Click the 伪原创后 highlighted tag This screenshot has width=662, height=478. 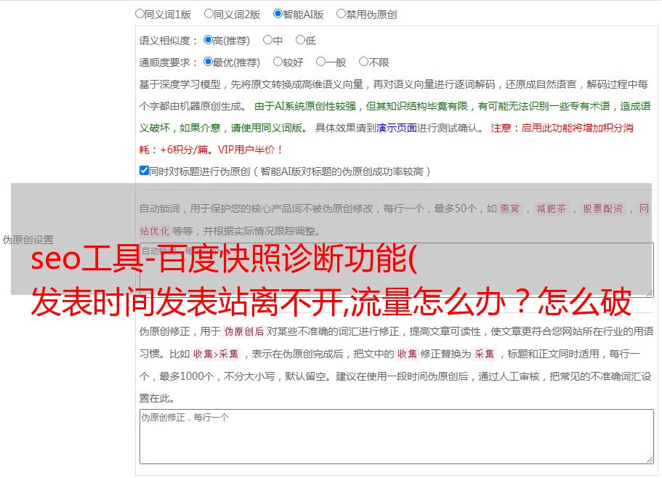pyautogui.click(x=244, y=331)
